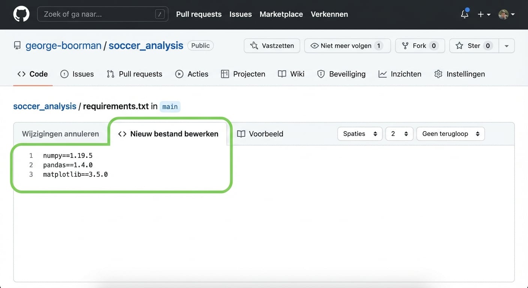Open the george-boorman profile link
The image size is (528, 288).
coord(63,45)
